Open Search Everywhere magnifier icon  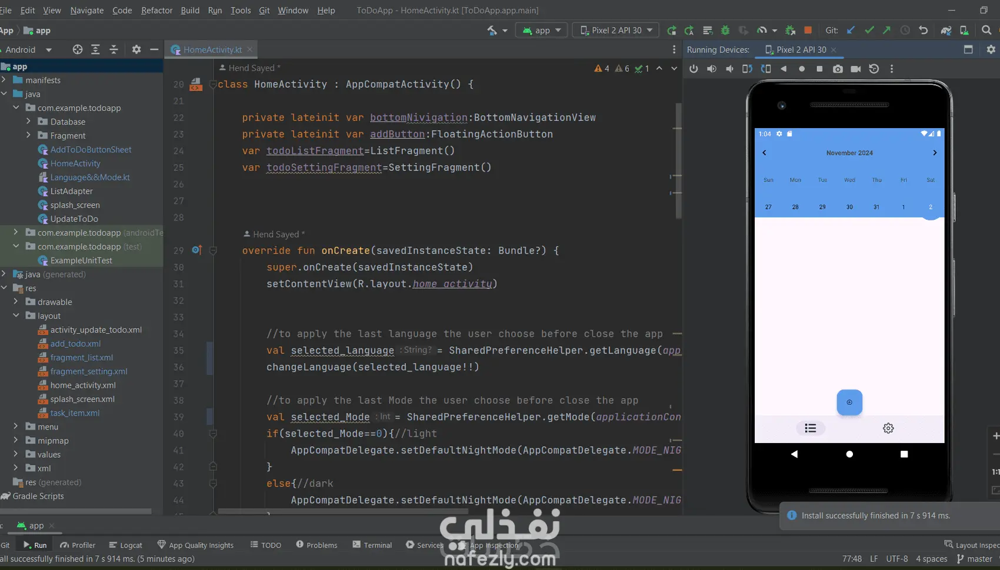click(x=986, y=31)
